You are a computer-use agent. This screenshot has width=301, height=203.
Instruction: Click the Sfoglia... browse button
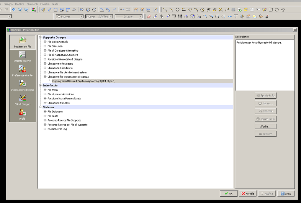(x=265, y=127)
